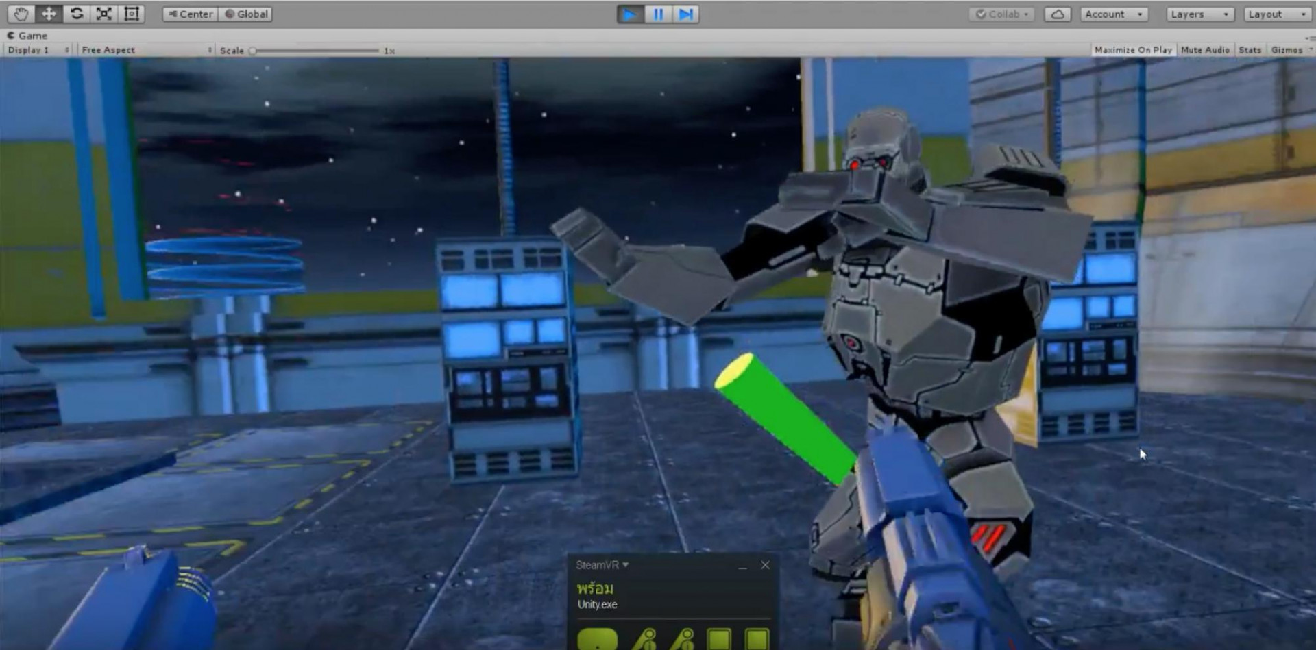Select the Hand tool in the toolbar
This screenshot has height=650, width=1316.
[21, 14]
